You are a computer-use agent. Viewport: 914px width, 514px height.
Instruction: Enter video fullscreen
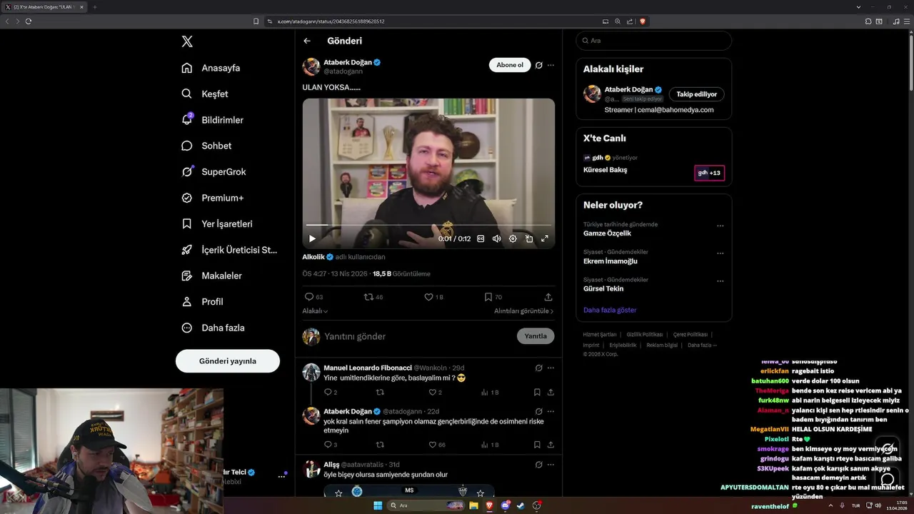point(545,238)
